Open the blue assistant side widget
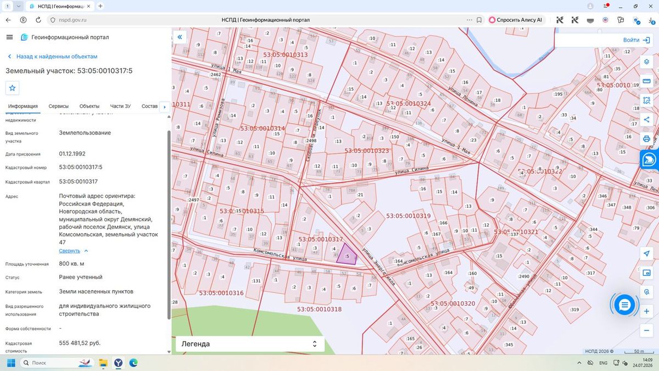659x371 pixels. pos(649,159)
